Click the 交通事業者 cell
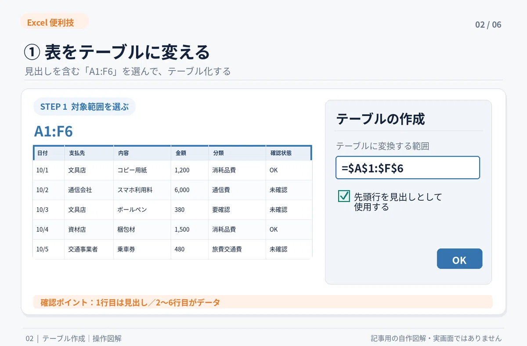The width and height of the screenshot is (527, 346). (89, 249)
